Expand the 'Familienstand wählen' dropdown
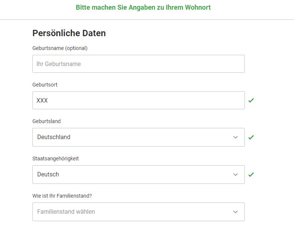This screenshot has width=294, height=226. click(139, 212)
